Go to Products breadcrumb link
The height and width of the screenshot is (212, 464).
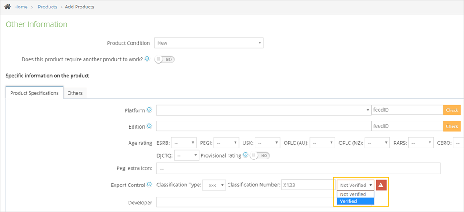tap(47, 7)
